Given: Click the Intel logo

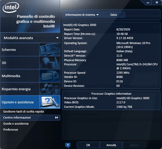Looking at the screenshot, I should click(11, 7).
